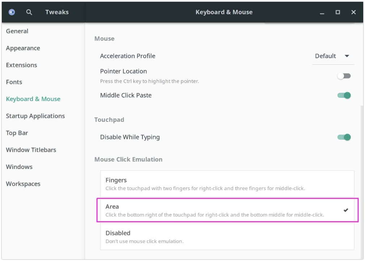
Task: Turn off Disable While Typing switch
Action: (x=344, y=137)
